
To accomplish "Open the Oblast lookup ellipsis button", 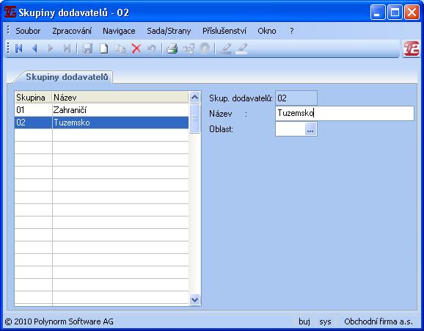I will (x=310, y=129).
